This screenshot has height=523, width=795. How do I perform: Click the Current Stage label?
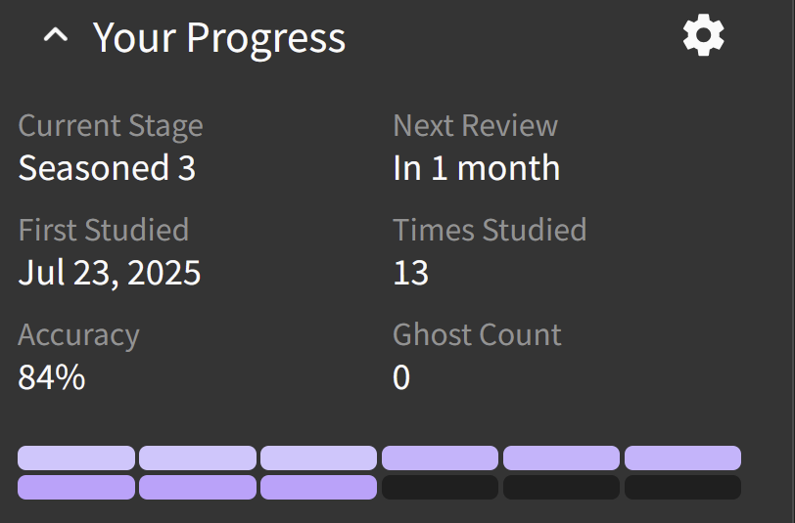click(111, 126)
